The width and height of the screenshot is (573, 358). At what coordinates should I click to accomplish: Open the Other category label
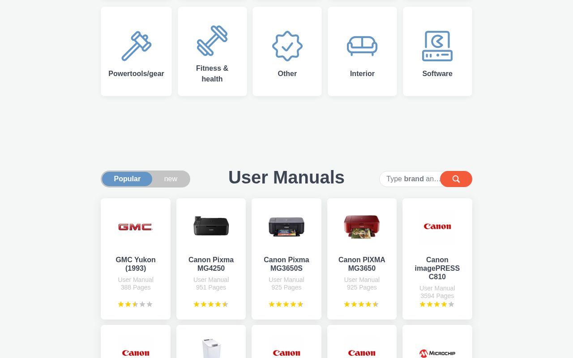(287, 74)
